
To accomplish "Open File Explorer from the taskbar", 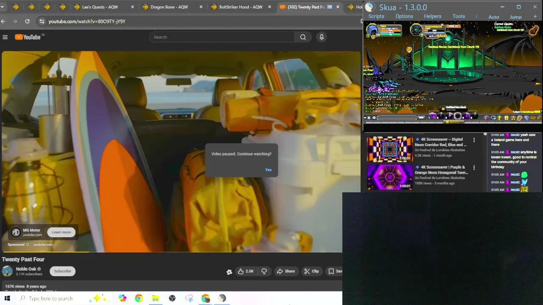I will pyautogui.click(x=155, y=298).
